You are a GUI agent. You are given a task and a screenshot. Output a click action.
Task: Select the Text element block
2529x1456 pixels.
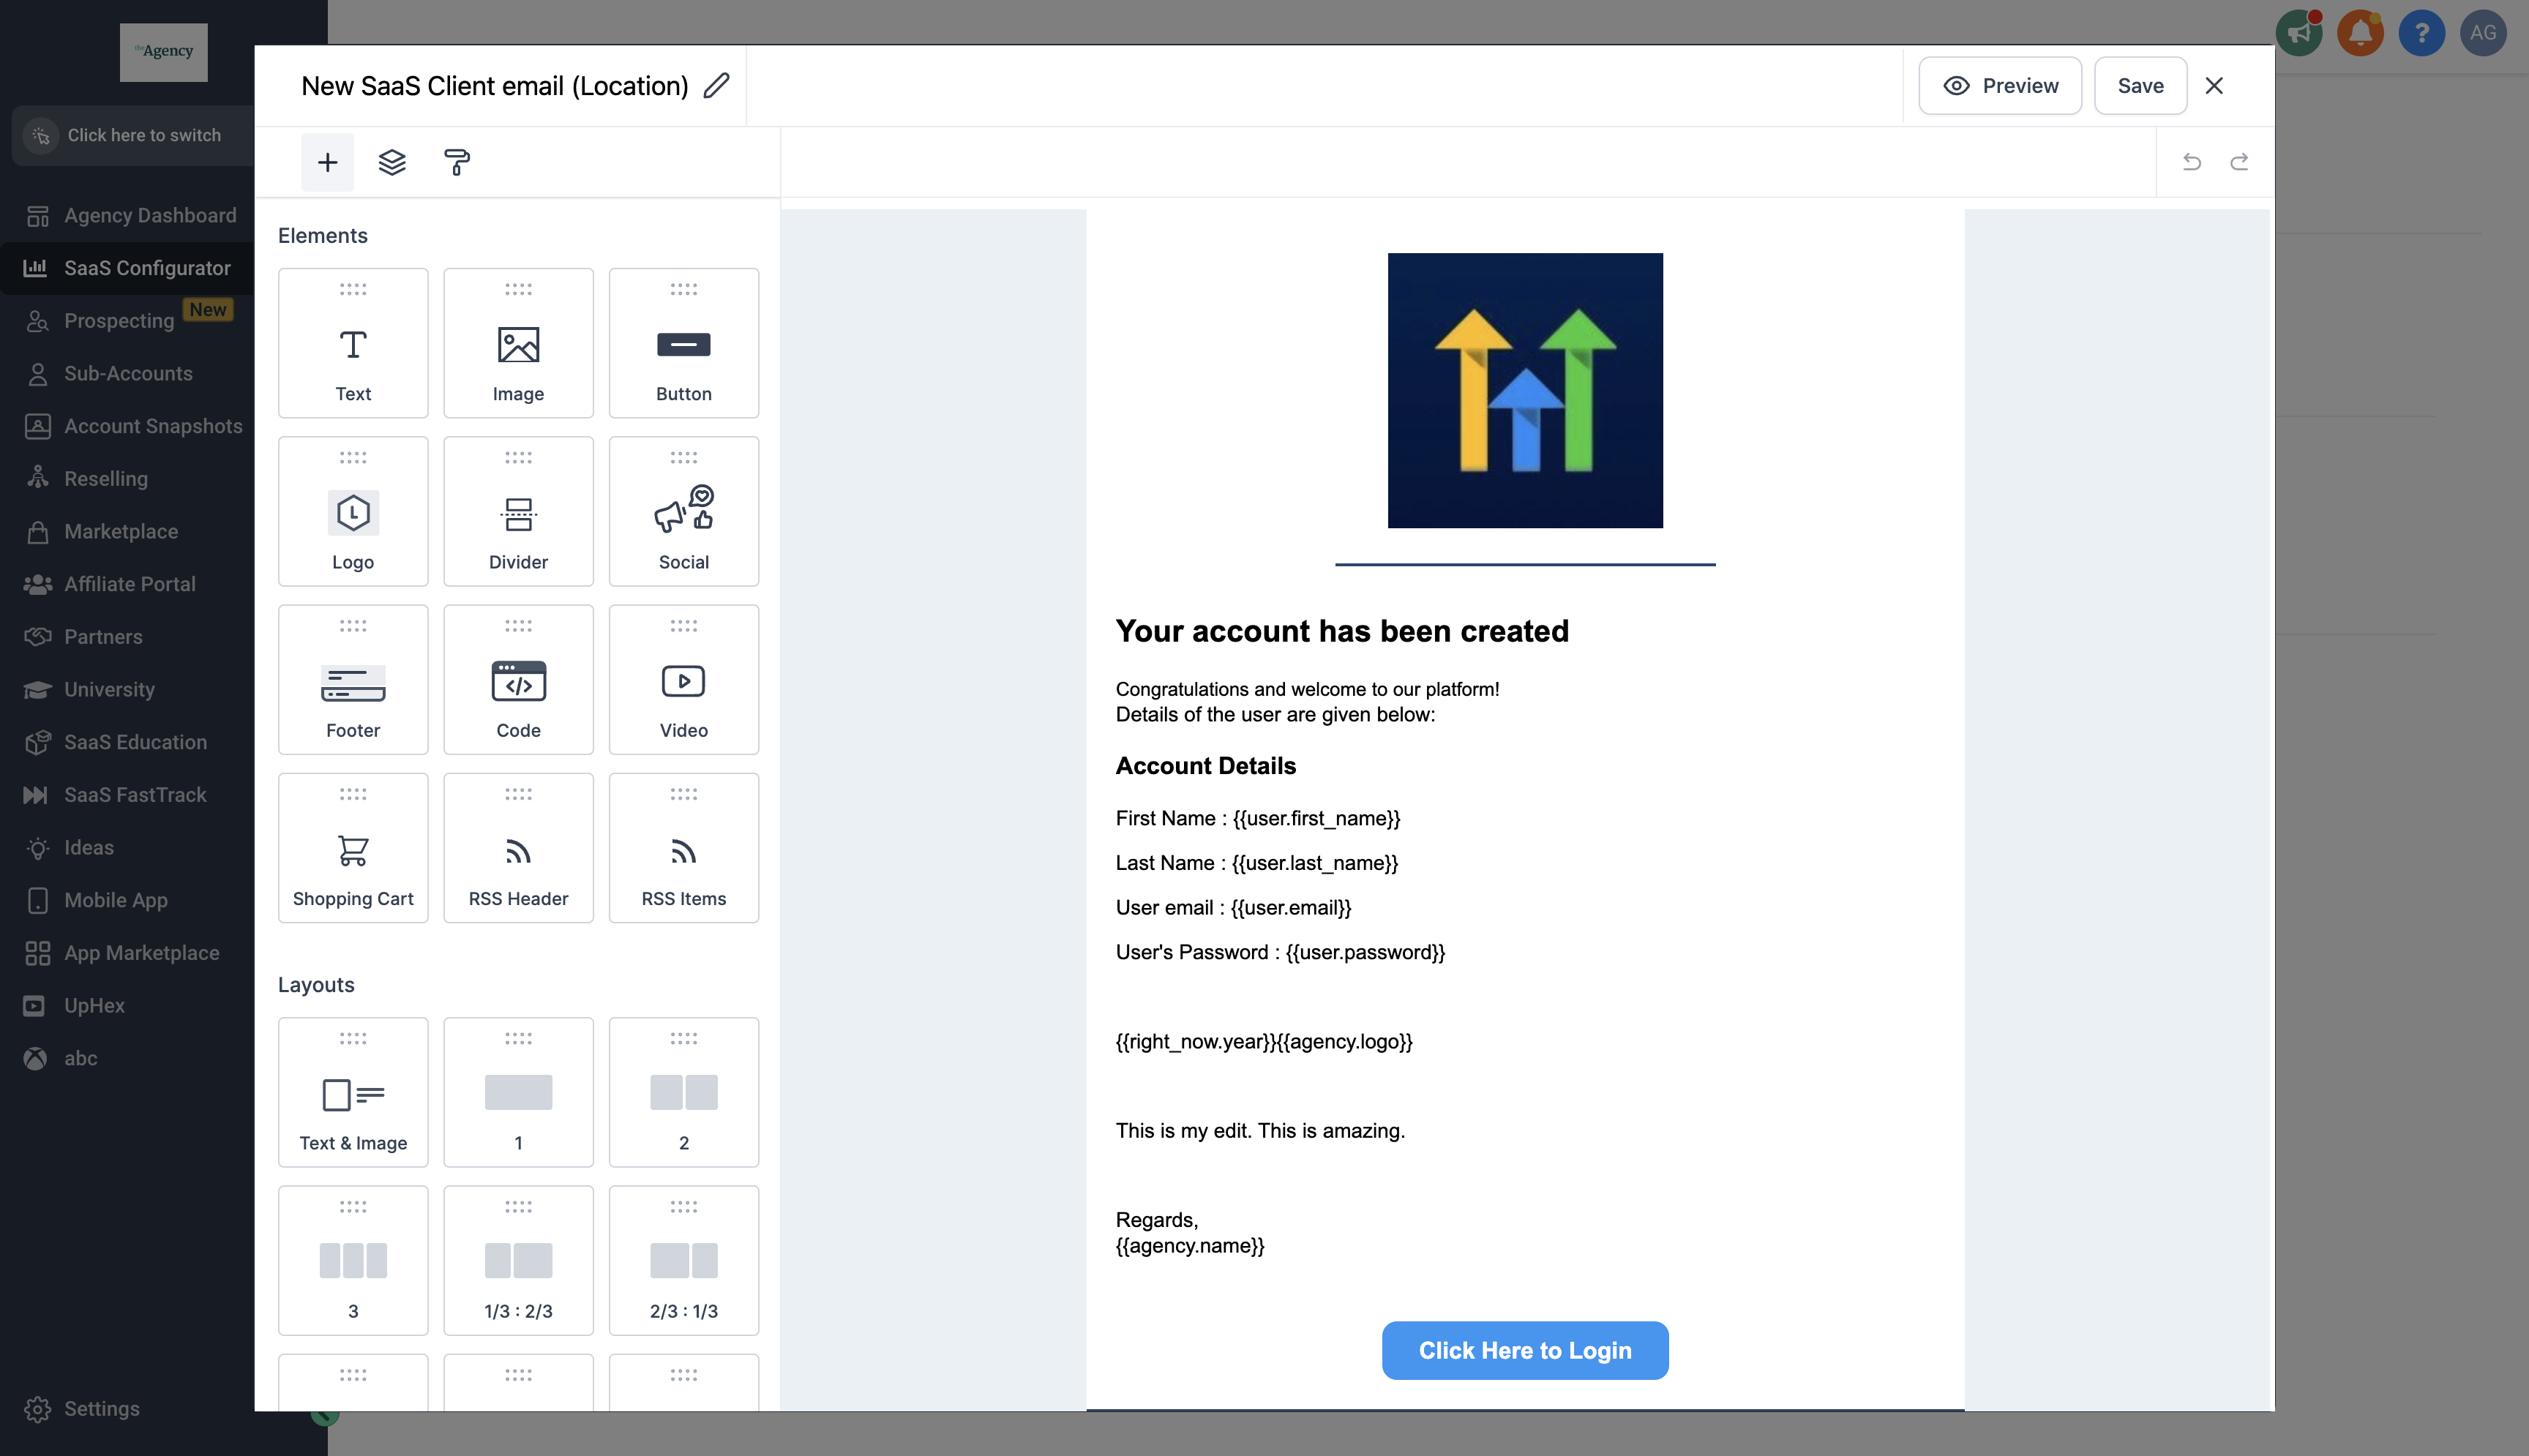[x=353, y=344]
